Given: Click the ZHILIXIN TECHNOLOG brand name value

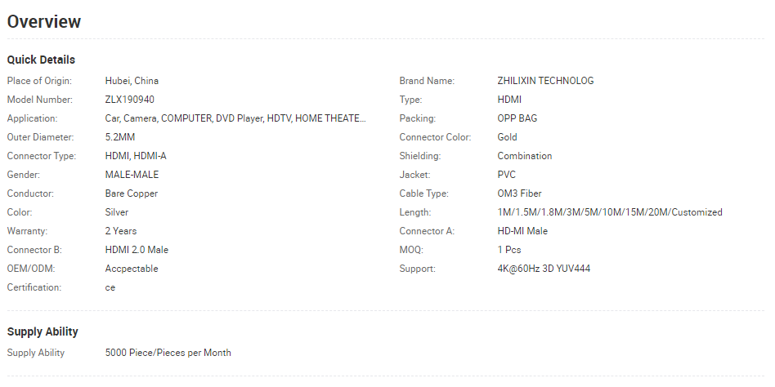Looking at the screenshot, I should pyautogui.click(x=545, y=81).
